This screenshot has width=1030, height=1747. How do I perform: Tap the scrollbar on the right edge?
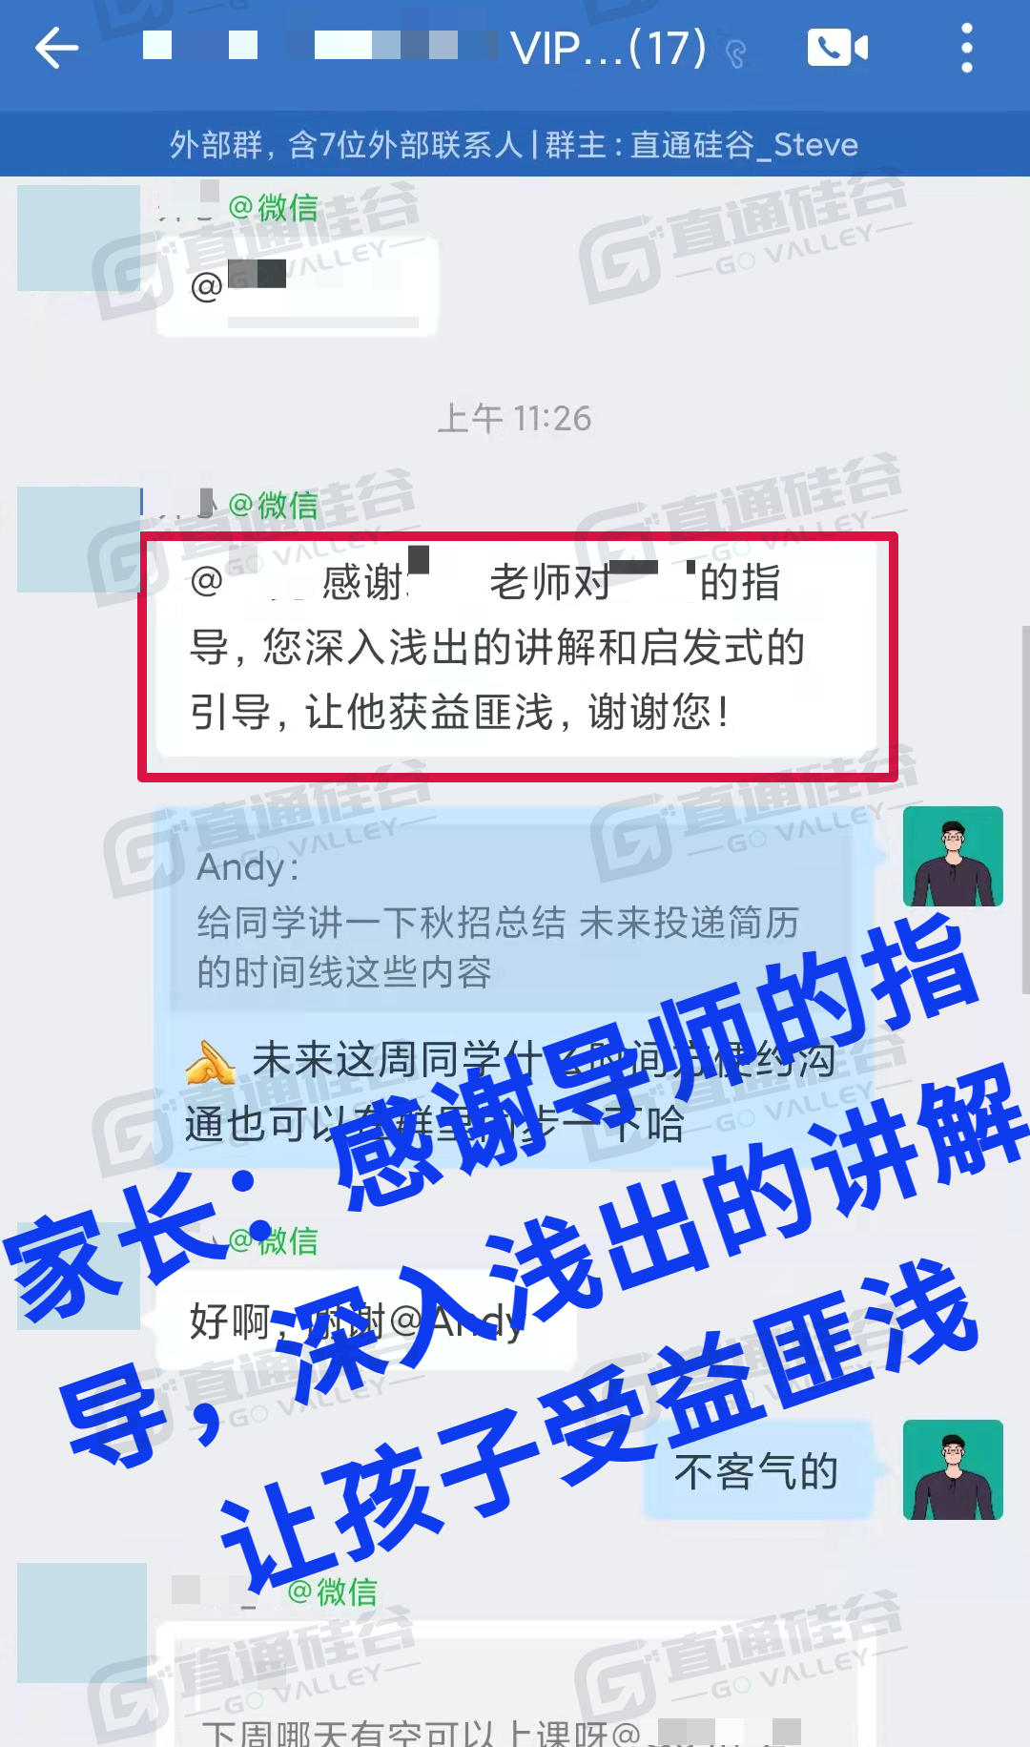coord(1025,811)
